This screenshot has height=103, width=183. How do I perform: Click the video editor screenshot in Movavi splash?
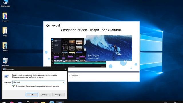69,52
